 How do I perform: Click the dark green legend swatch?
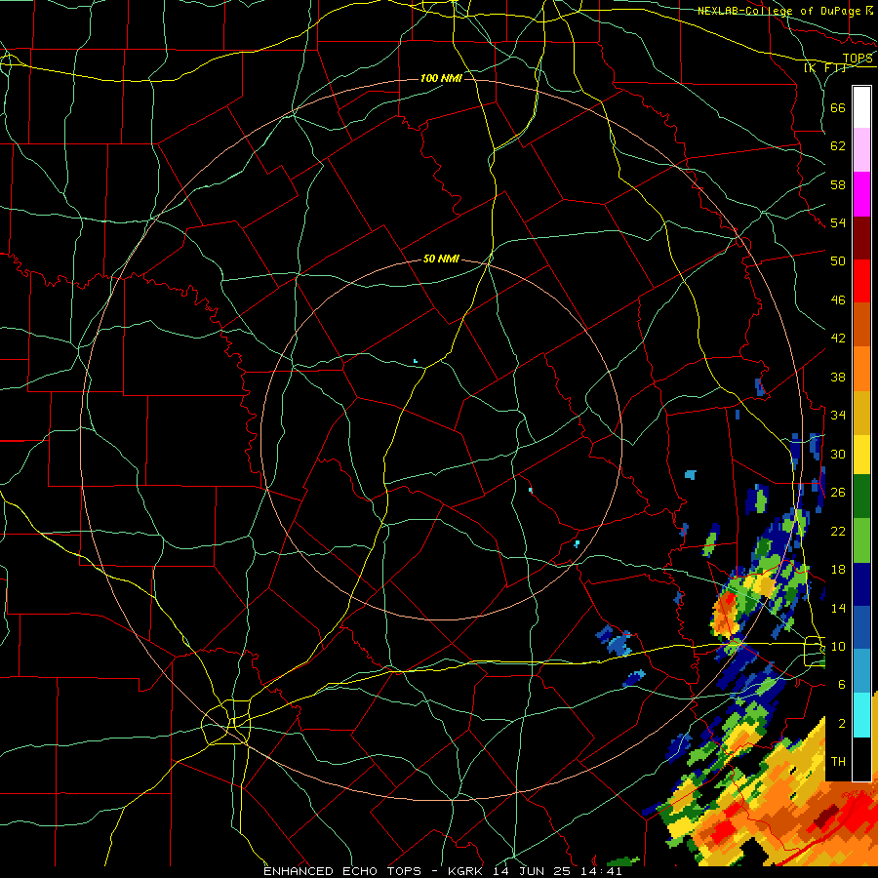tap(861, 497)
